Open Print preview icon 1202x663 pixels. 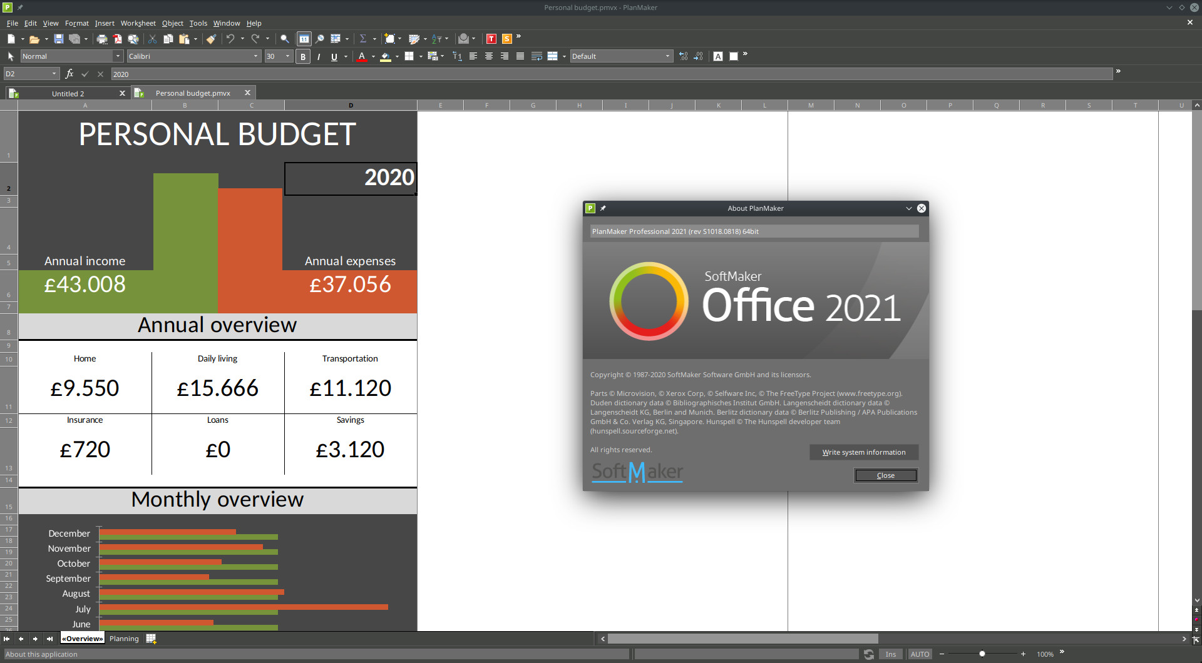pos(133,39)
